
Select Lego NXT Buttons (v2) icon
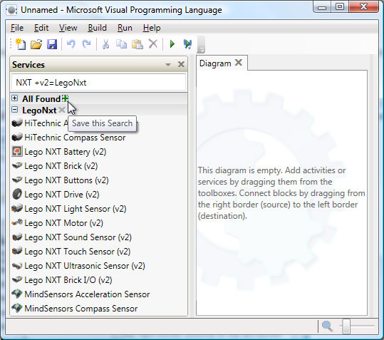coord(17,180)
